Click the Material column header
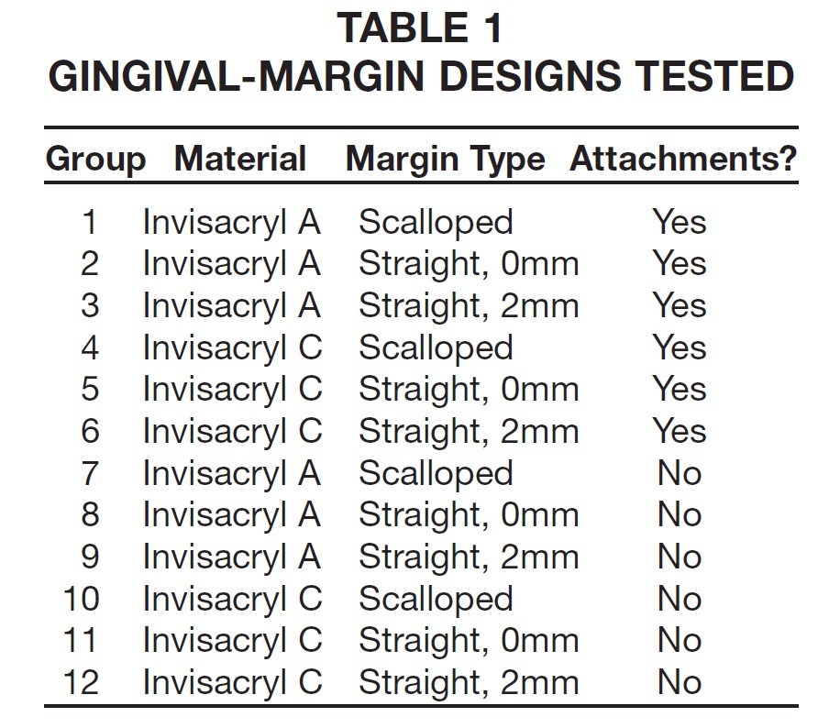818x728 pixels. 240,158
